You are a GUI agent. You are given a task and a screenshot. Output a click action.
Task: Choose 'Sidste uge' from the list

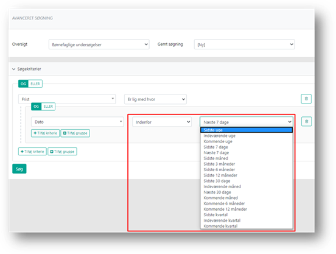(x=247, y=130)
